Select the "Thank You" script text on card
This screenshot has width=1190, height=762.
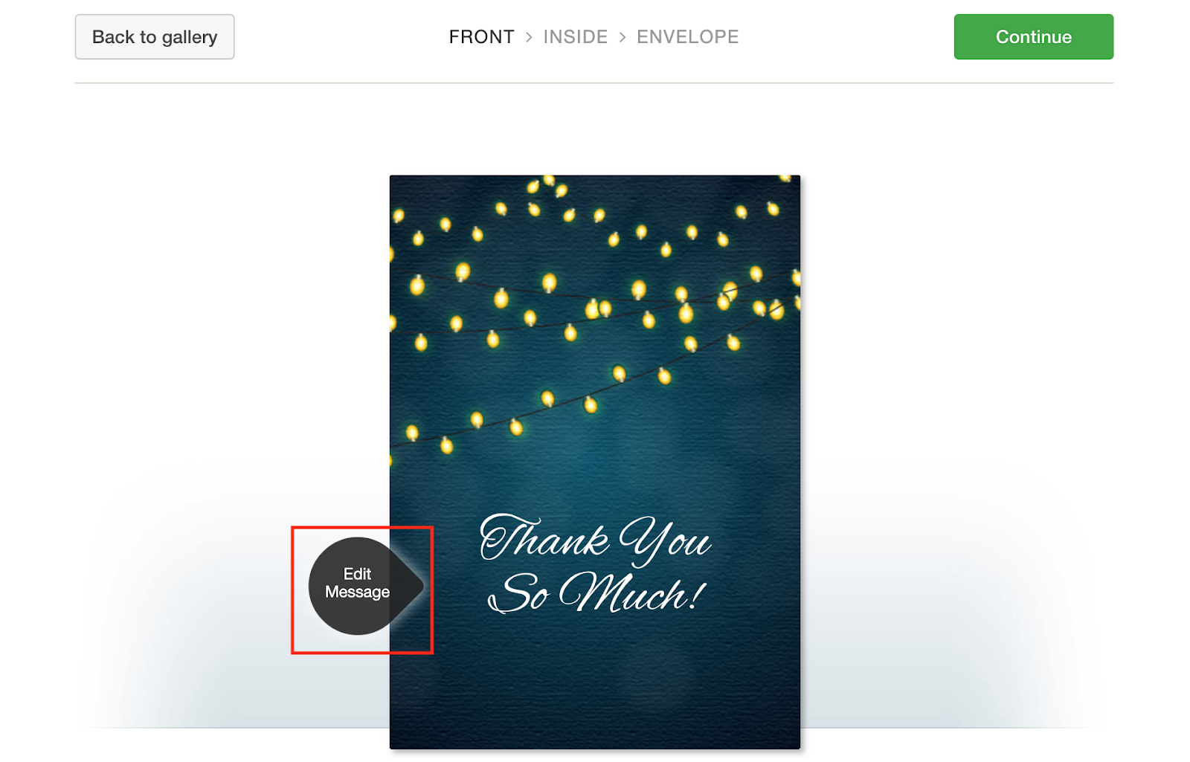595,538
